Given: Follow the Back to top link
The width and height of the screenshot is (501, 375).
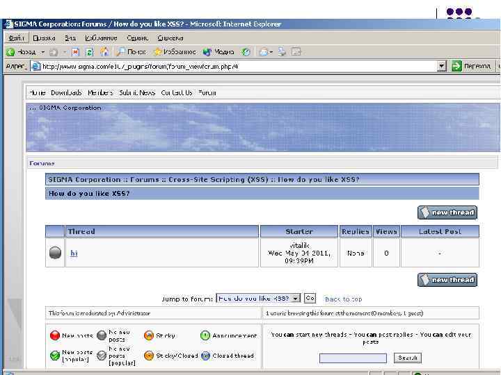Looking at the screenshot, I should (344, 299).
